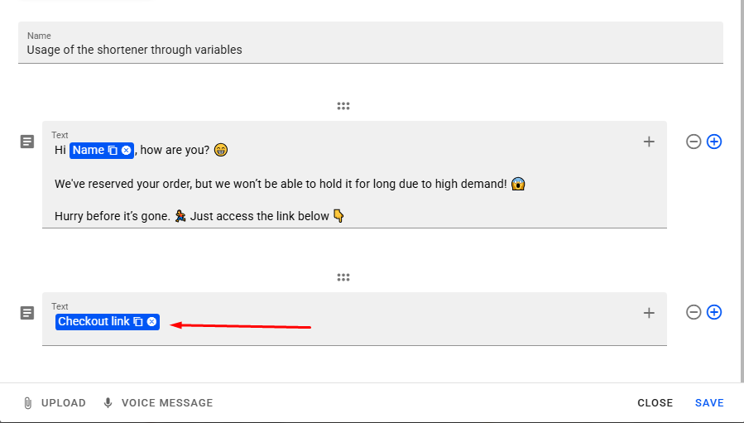Remove the first text message block
This screenshot has height=423, width=744.
pos(694,142)
